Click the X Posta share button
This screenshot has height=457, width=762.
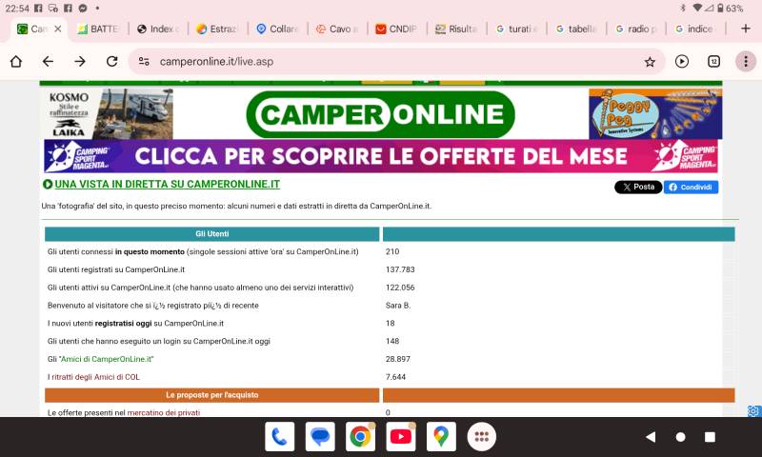pyautogui.click(x=638, y=187)
